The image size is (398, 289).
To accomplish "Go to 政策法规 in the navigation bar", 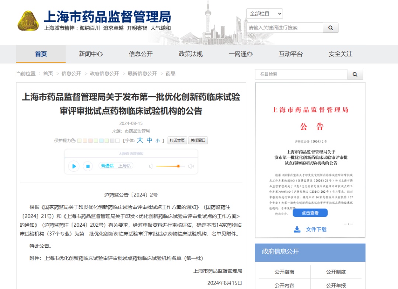I will [191, 54].
